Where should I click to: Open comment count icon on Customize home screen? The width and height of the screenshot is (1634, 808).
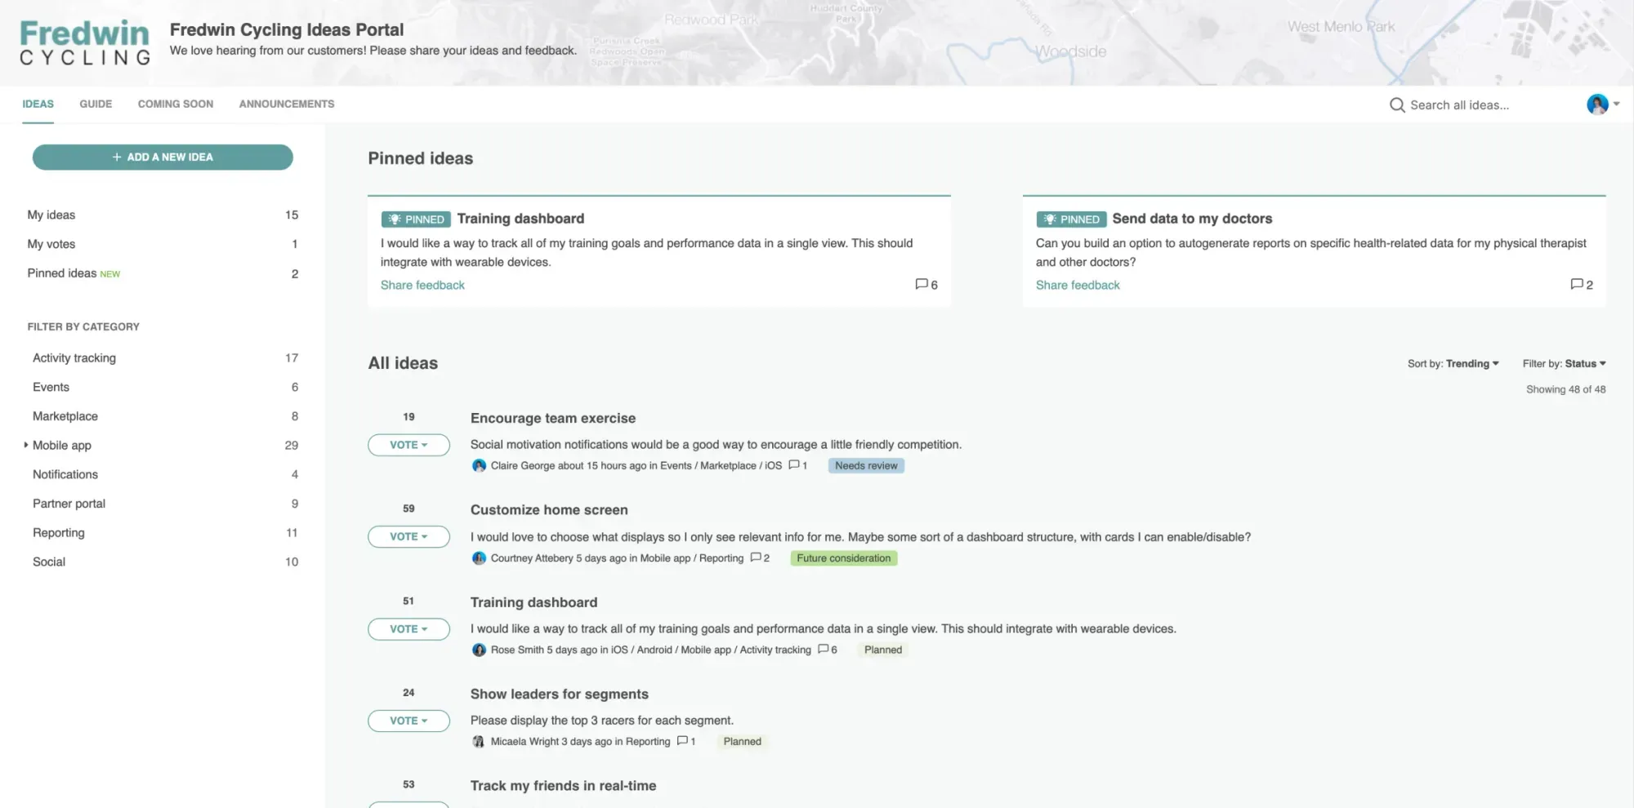click(x=757, y=557)
